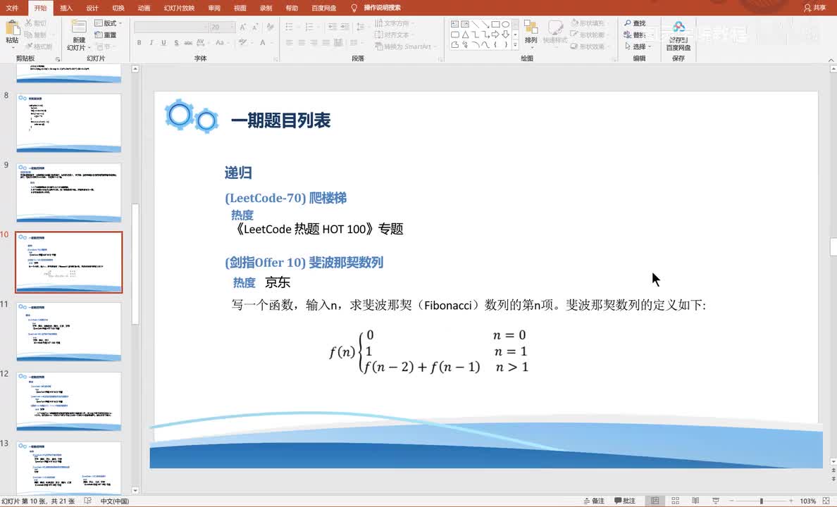Open the font size 20 dropdown
This screenshot has width=837, height=507.
coord(223,27)
